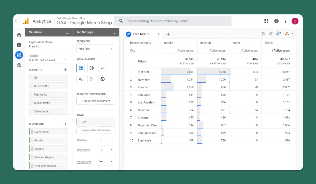
Task: Open the Advertising sidebar icon
Action: [x=19, y=65]
